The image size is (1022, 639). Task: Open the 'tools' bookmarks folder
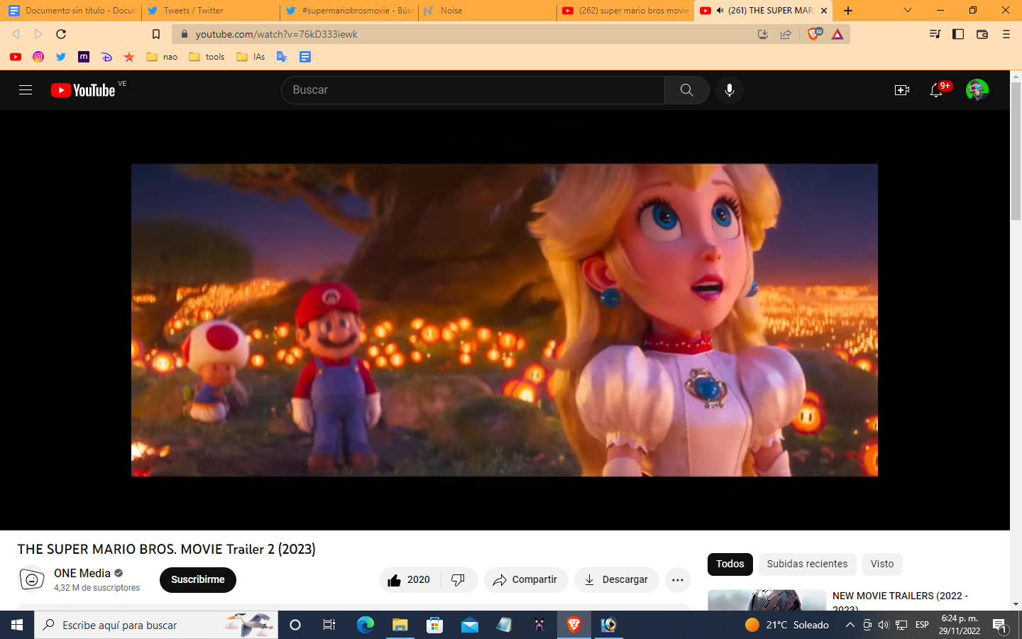pyautogui.click(x=207, y=57)
